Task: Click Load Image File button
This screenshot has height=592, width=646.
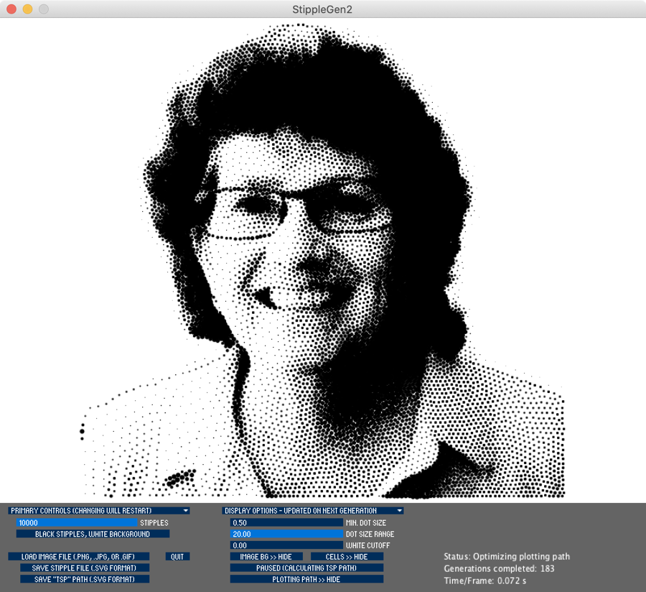Action: [x=79, y=557]
